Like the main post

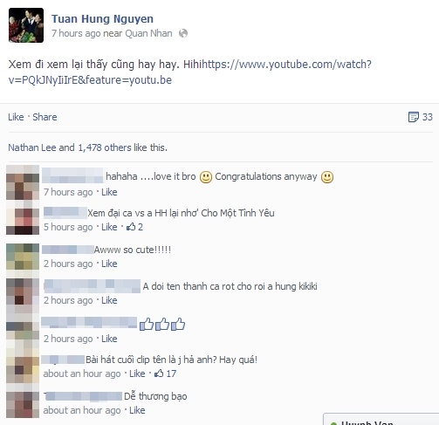pyautogui.click(x=16, y=117)
